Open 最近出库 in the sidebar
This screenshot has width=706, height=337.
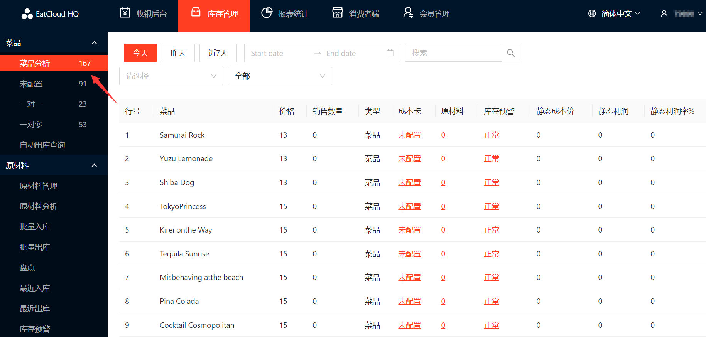pos(54,308)
